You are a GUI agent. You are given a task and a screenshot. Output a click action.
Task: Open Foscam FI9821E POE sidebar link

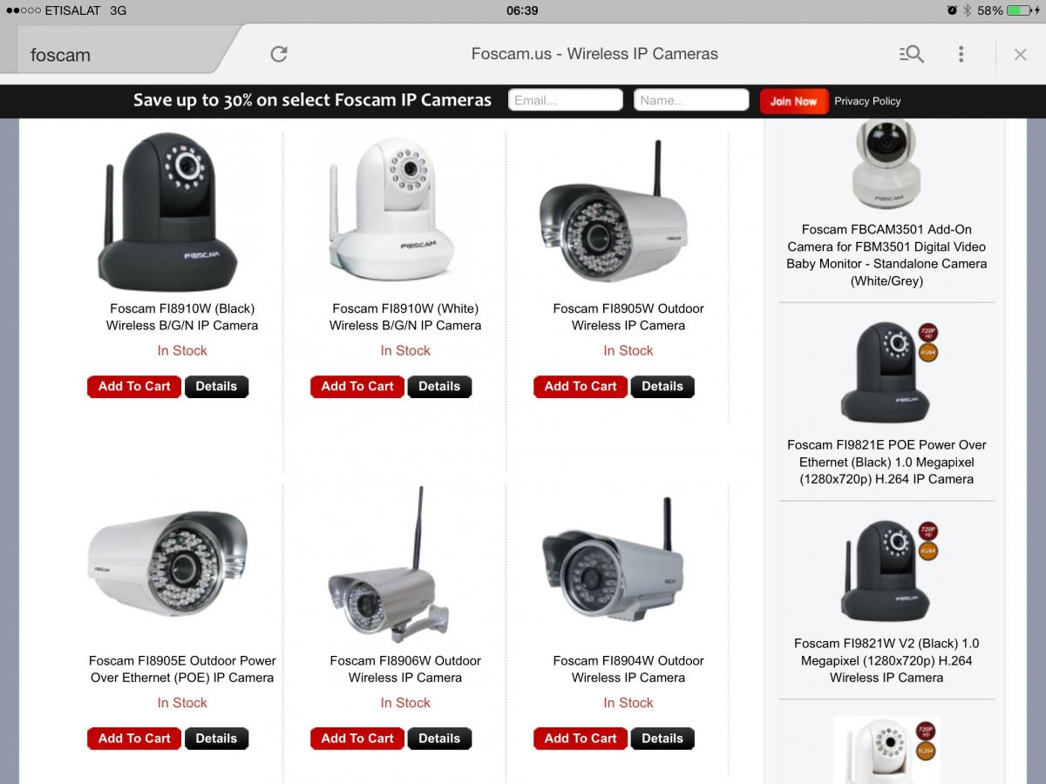886,462
